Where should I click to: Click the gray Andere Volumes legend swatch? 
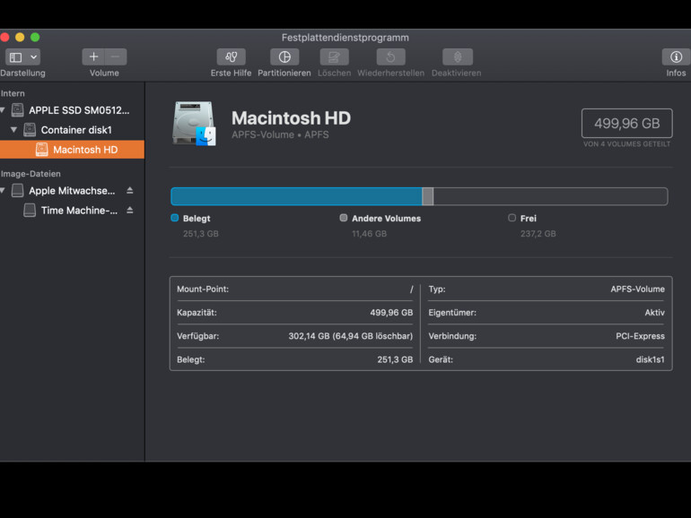point(344,218)
